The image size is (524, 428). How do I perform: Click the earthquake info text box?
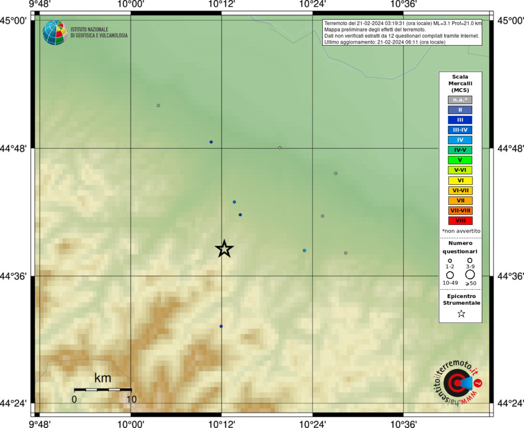tap(402, 32)
